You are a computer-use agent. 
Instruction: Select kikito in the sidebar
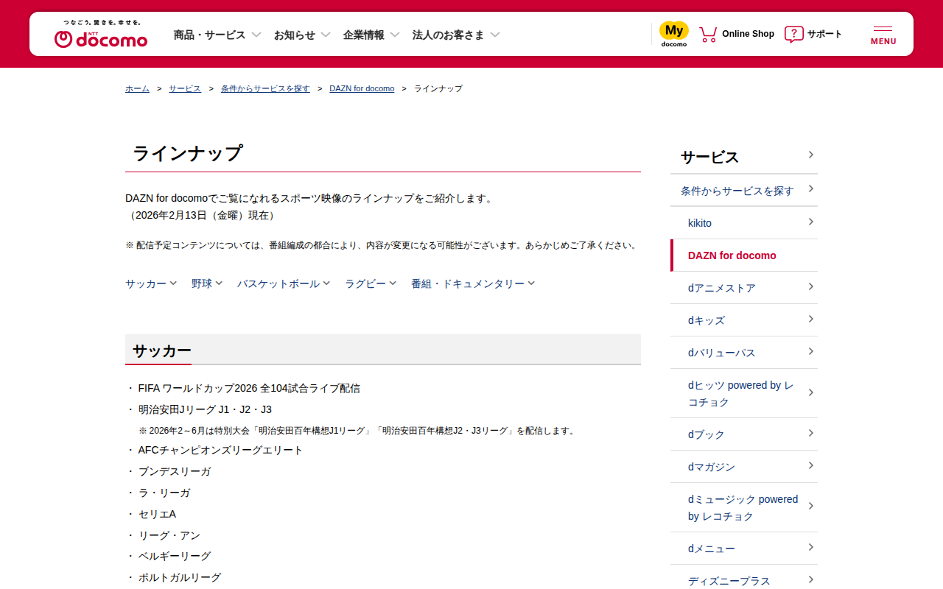click(744, 223)
